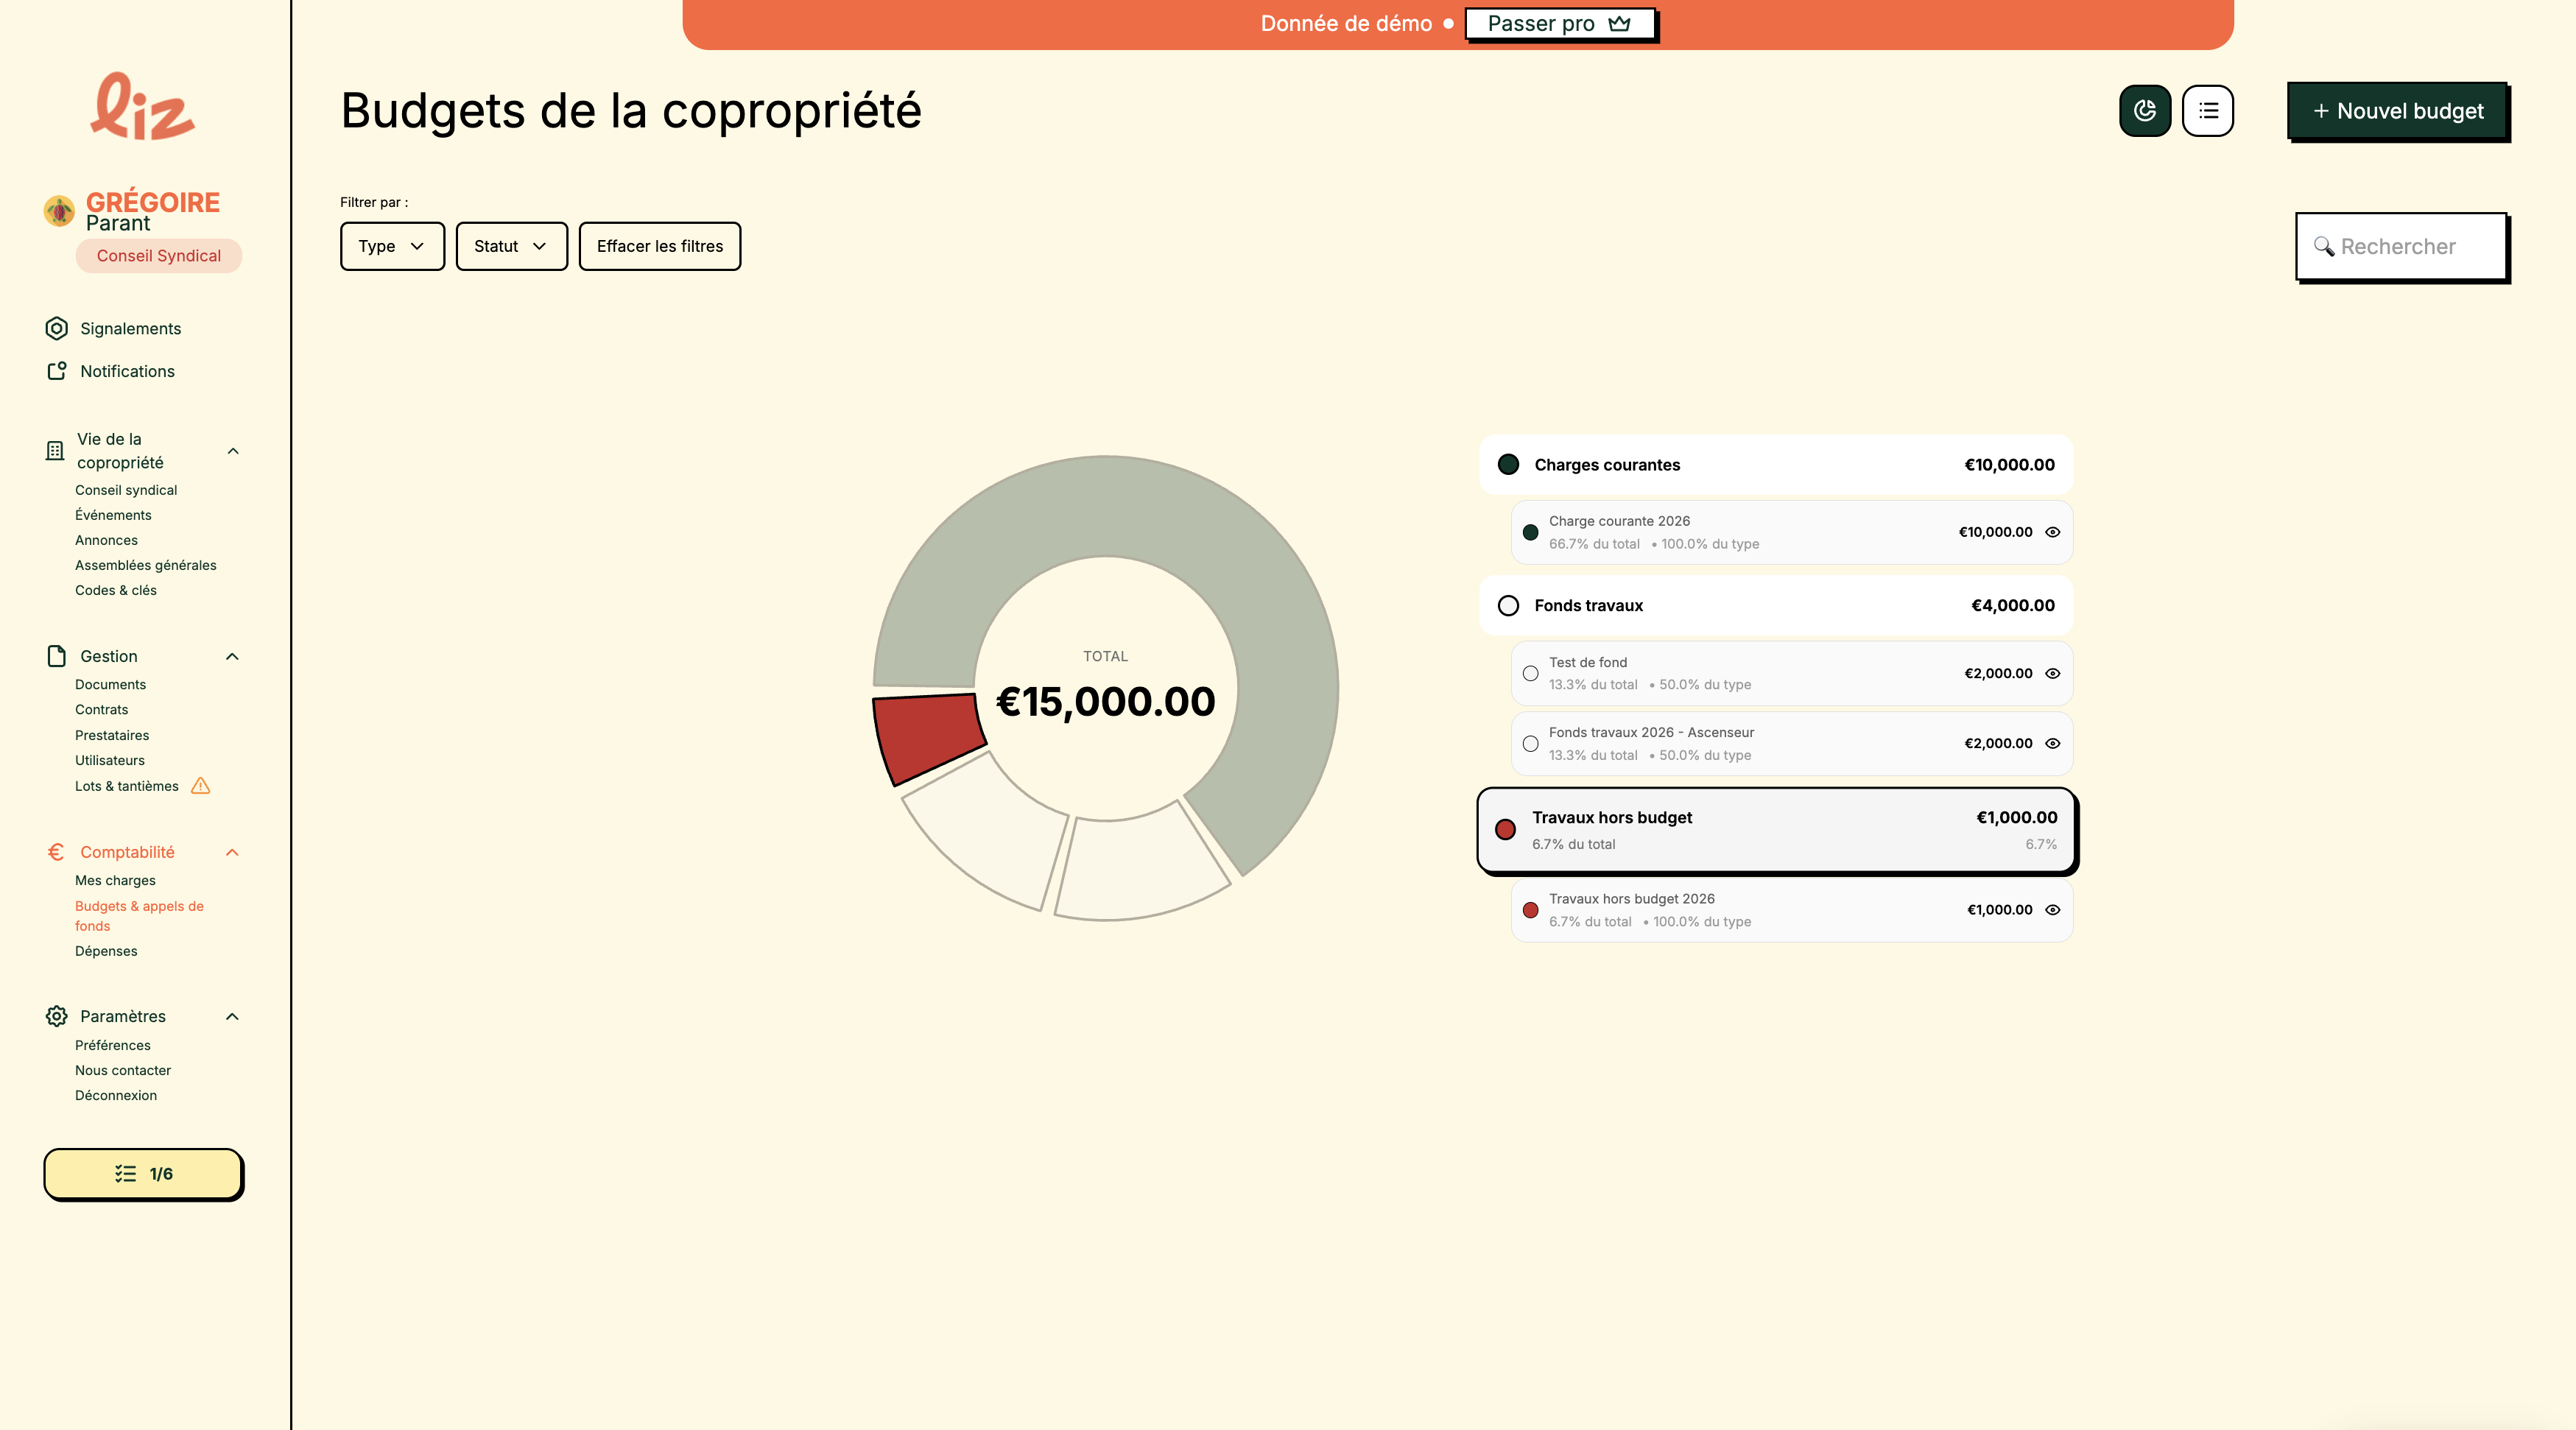Click the magnifier icon in search box
This screenshot has height=1430, width=2576.
2324,246
